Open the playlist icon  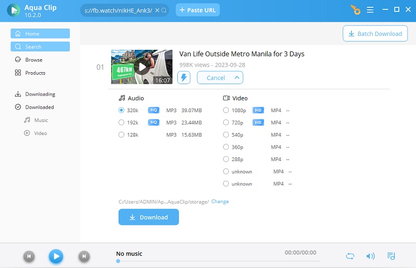click(391, 256)
